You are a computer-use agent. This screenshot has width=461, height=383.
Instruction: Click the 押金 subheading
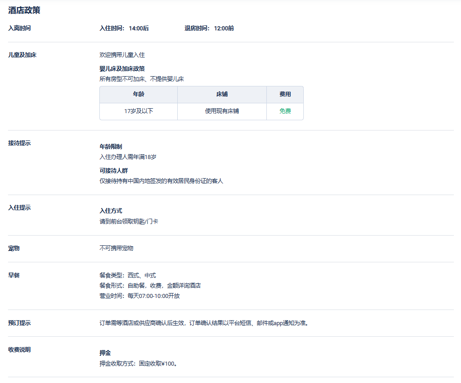[105, 353]
